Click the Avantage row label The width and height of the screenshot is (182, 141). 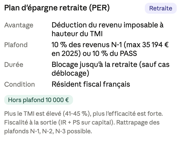pyautogui.click(x=19, y=25)
